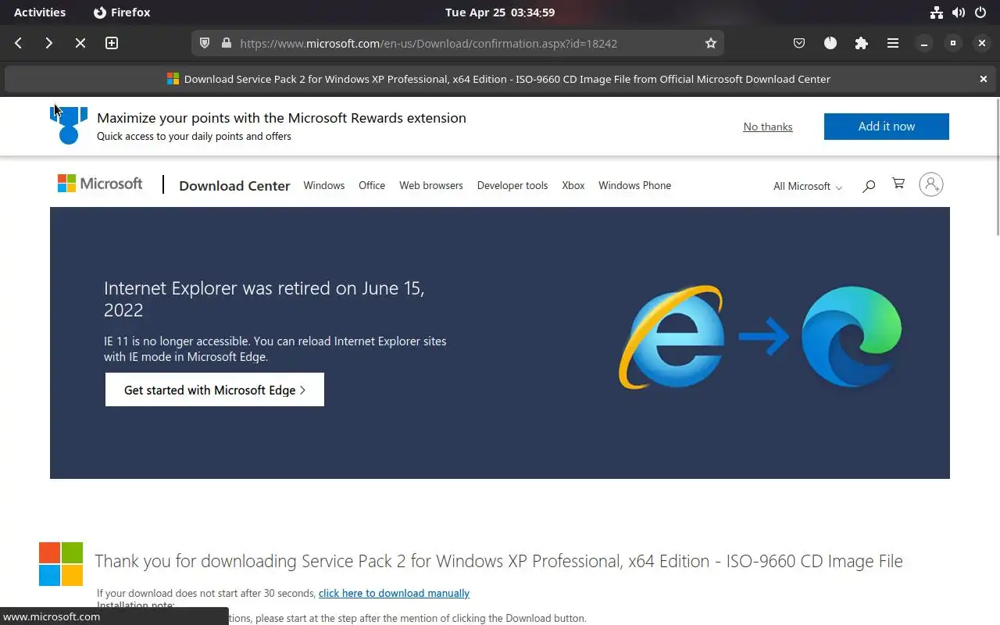This screenshot has height=625, width=1000.
Task: Stop loading the page
Action: pos(80,43)
